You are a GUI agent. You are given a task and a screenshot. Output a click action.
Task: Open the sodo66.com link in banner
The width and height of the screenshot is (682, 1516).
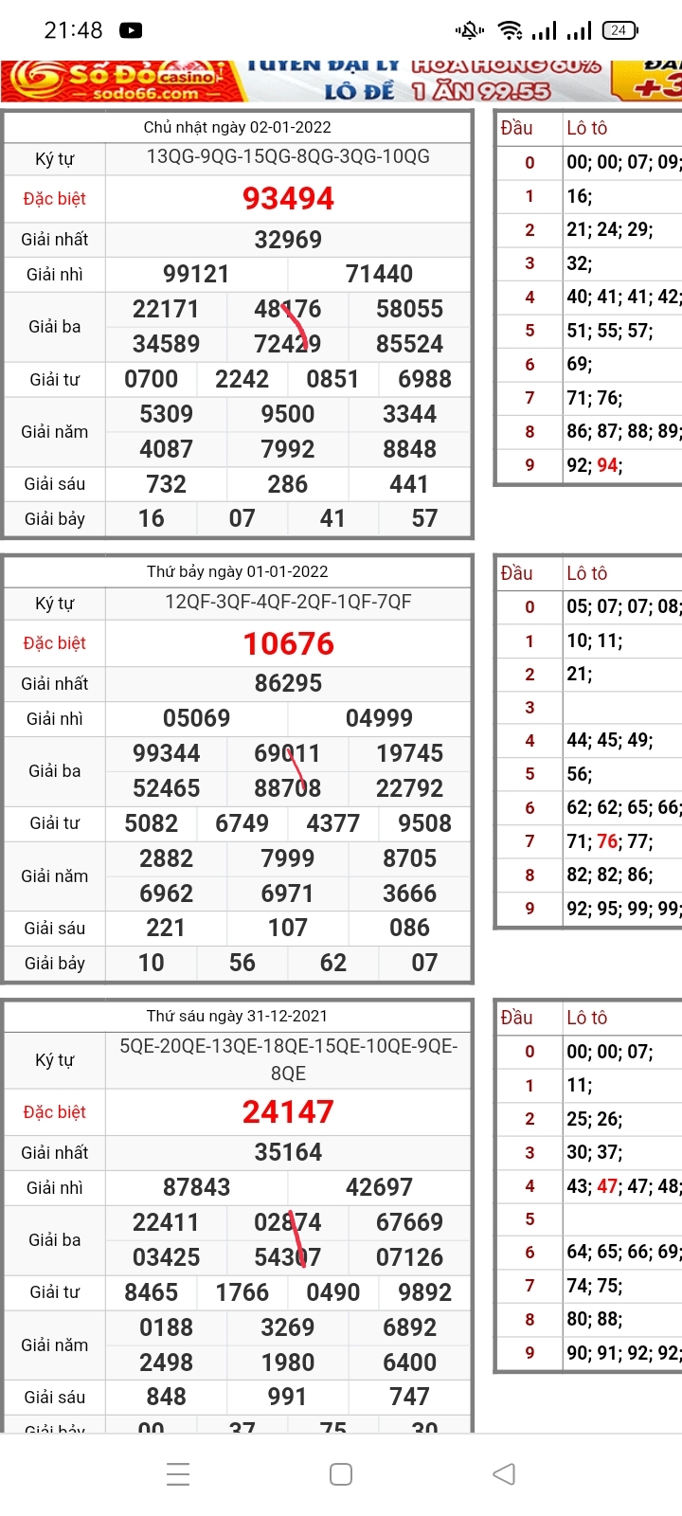pyautogui.click(x=147, y=93)
